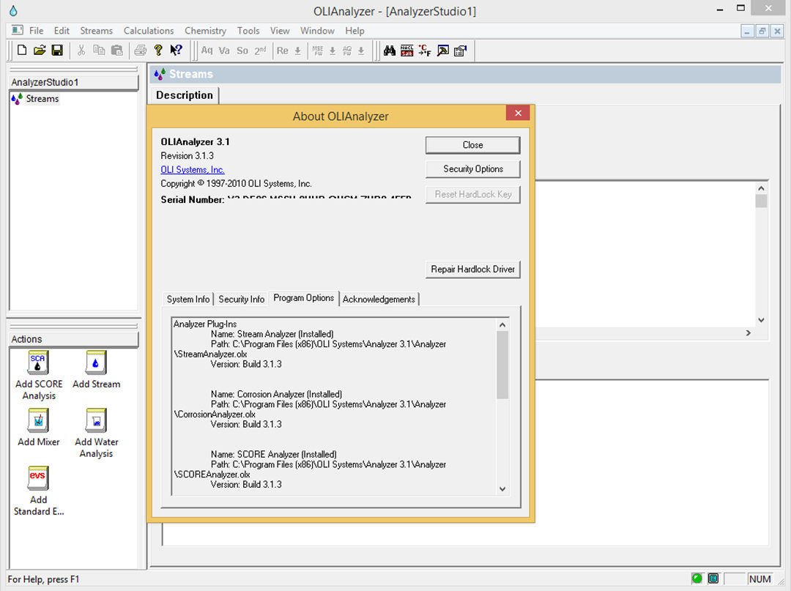The width and height of the screenshot is (791, 591).
Task: Click the Reset HardLock Key button
Action: [x=472, y=194]
